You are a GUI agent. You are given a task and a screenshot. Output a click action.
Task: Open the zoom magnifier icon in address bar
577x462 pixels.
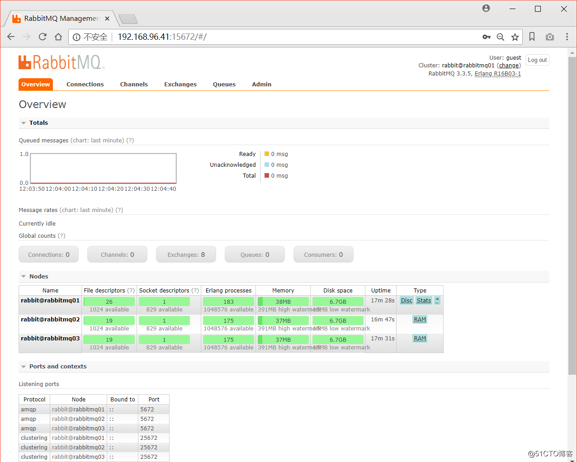pyautogui.click(x=501, y=37)
